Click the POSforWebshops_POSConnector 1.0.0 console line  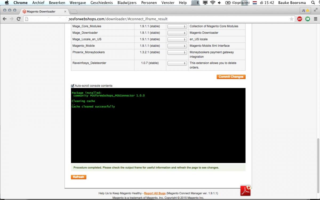(x=109, y=95)
